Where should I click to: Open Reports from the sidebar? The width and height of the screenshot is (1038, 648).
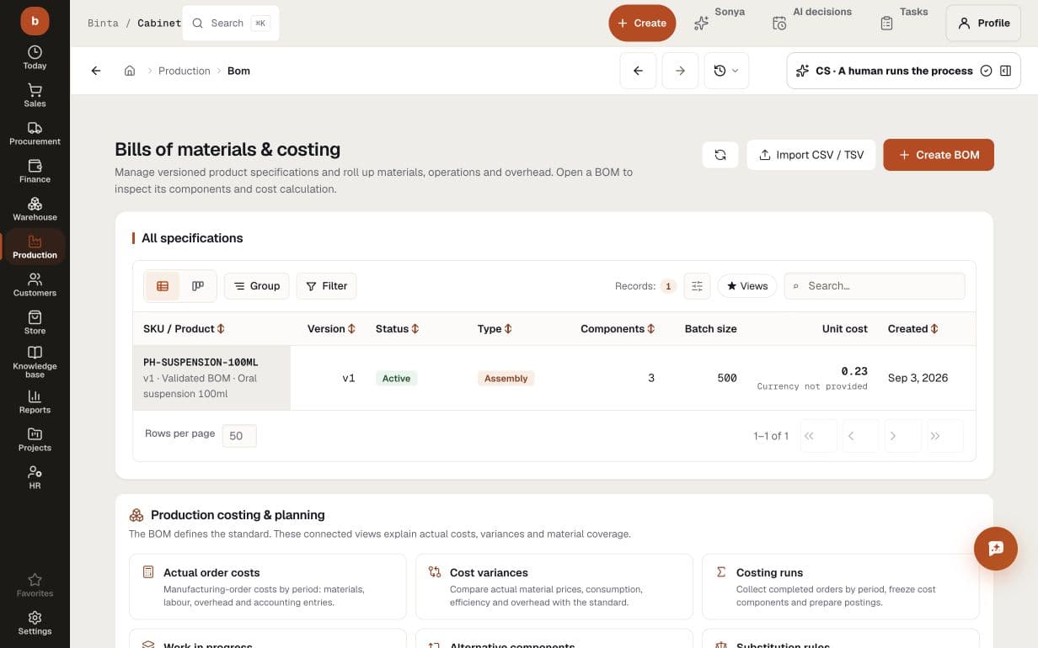tap(35, 401)
